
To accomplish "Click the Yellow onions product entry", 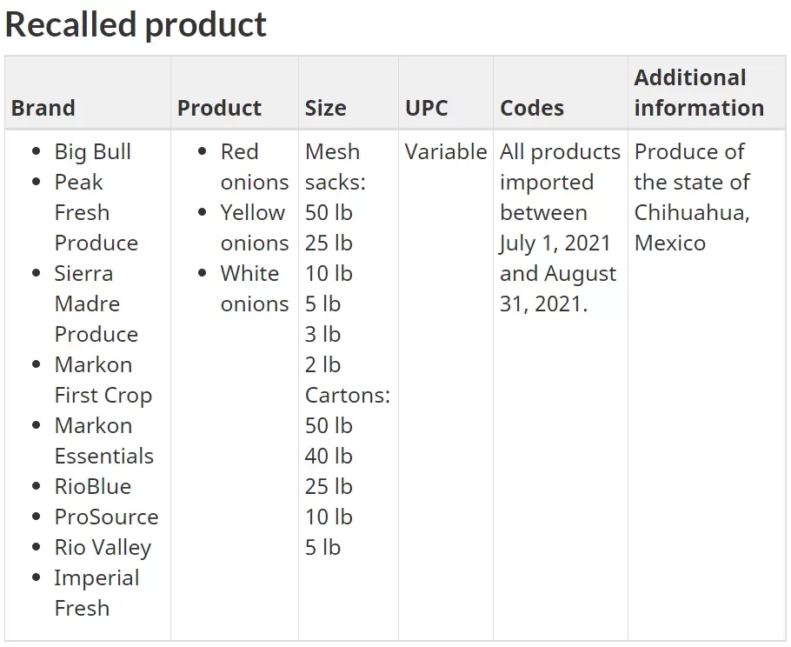I will tap(254, 228).
